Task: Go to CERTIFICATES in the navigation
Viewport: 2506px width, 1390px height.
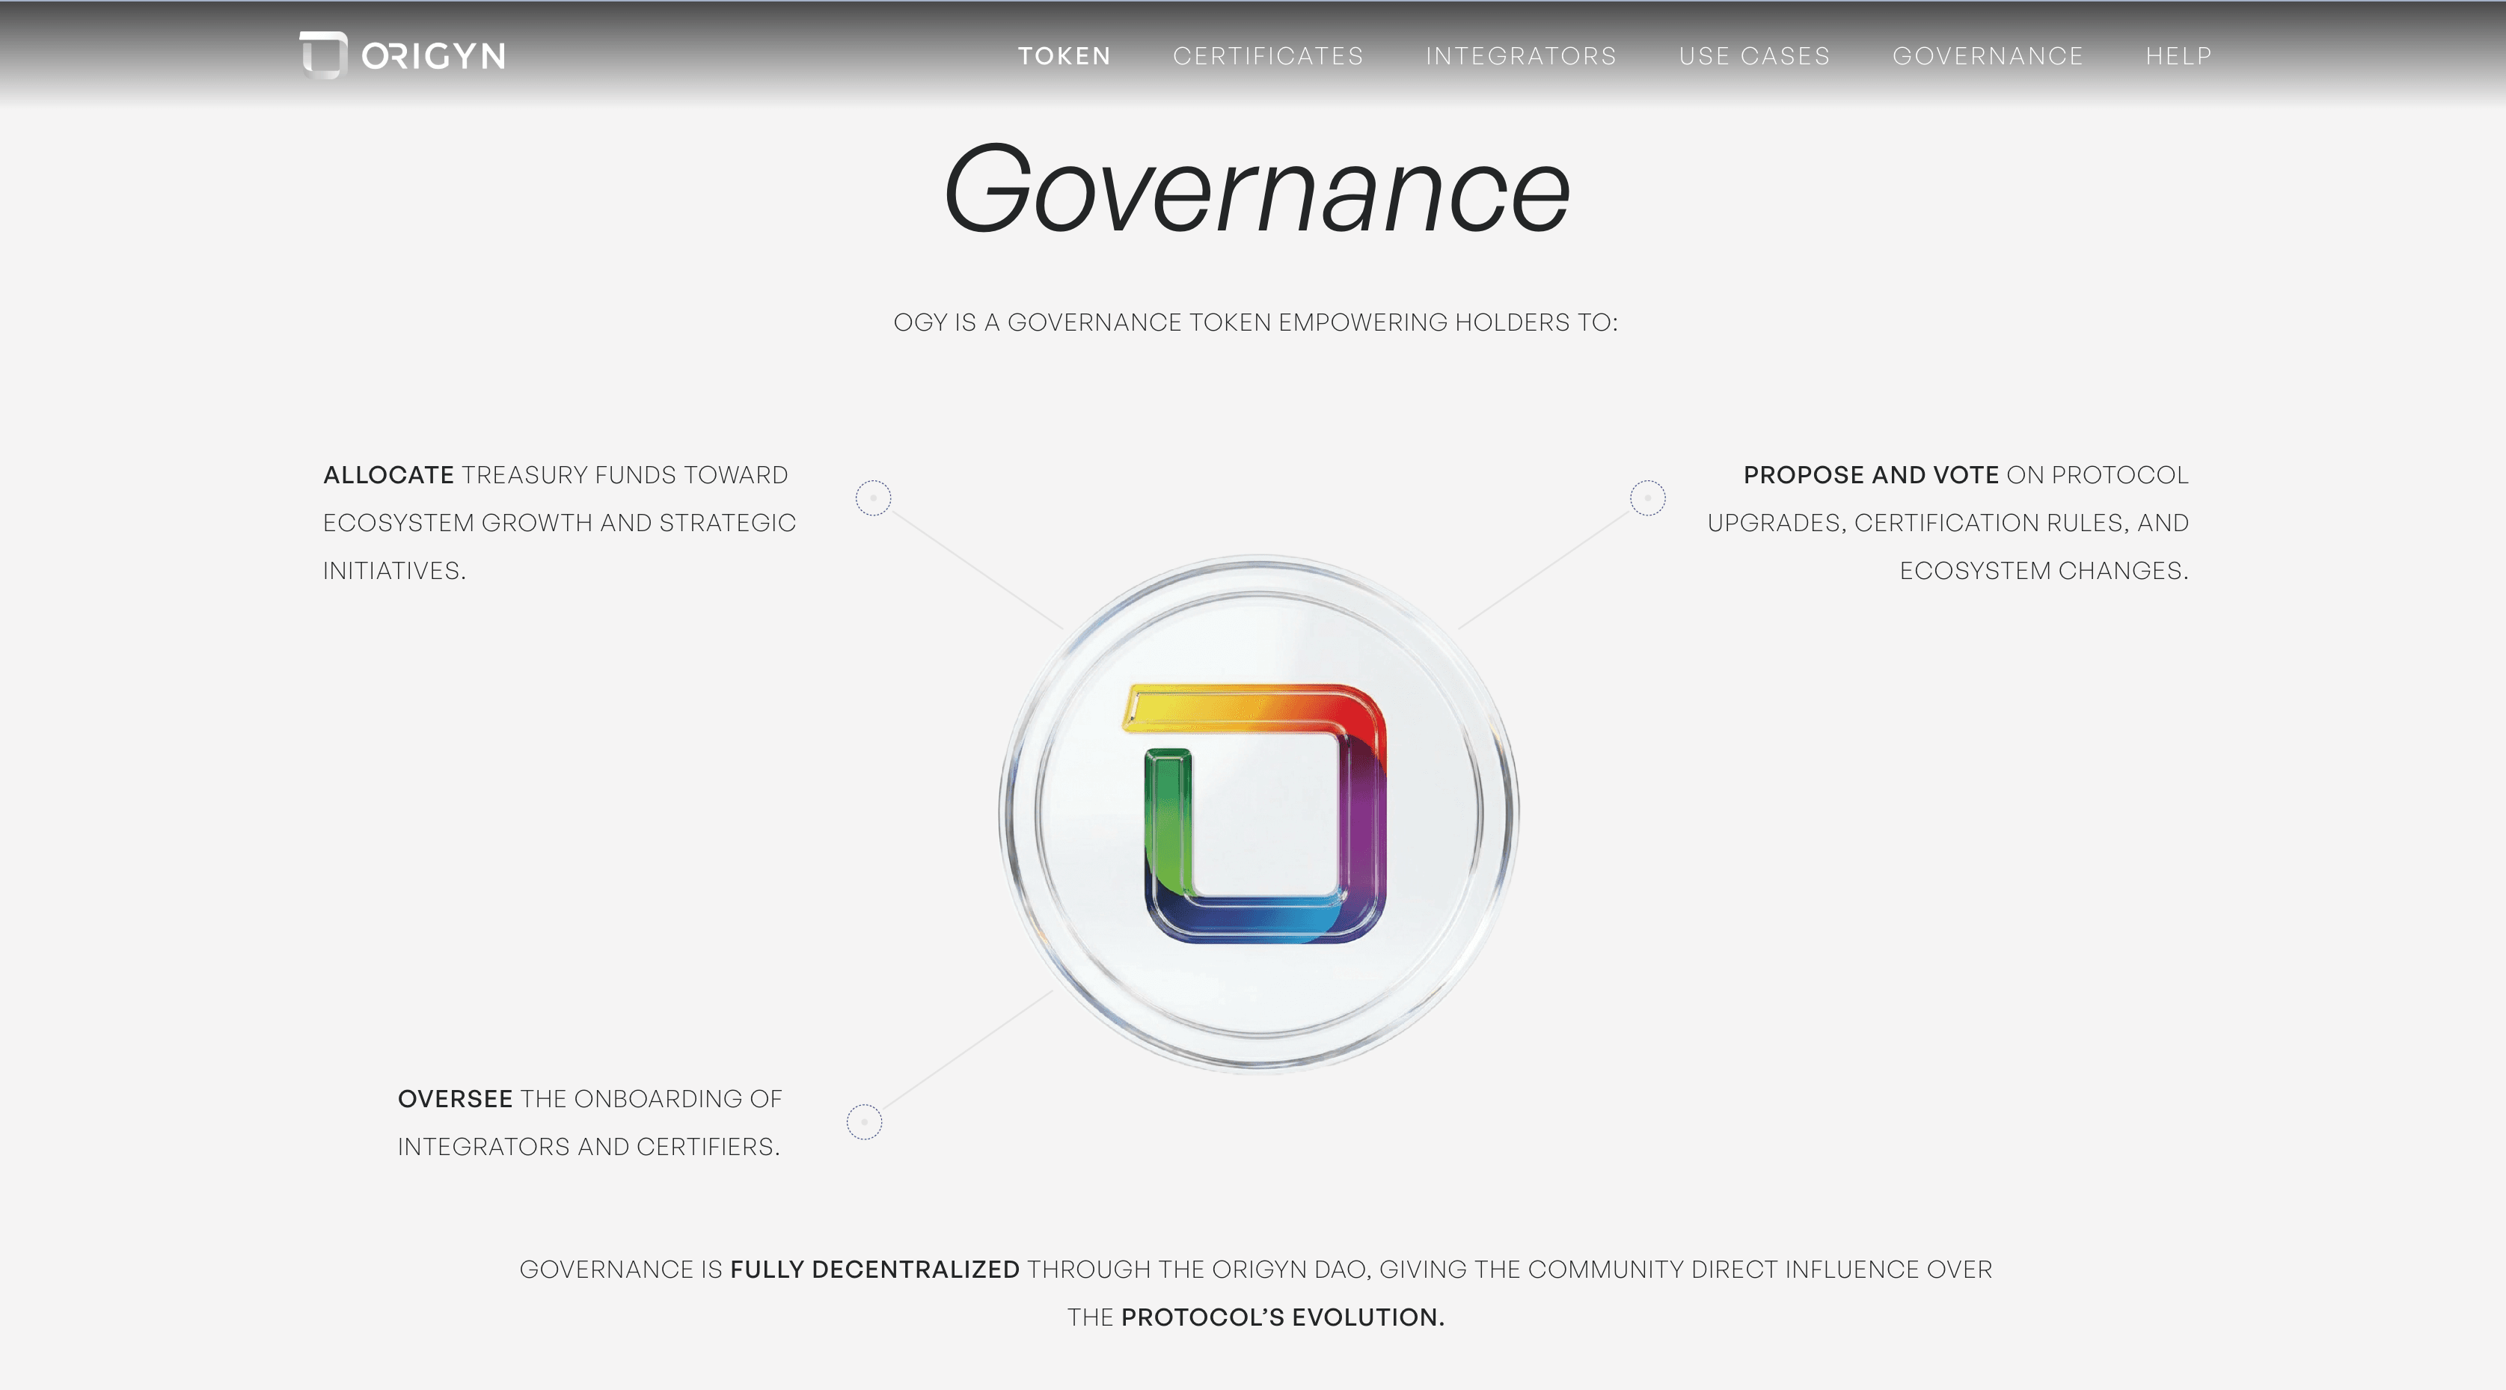Action: click(x=1269, y=56)
